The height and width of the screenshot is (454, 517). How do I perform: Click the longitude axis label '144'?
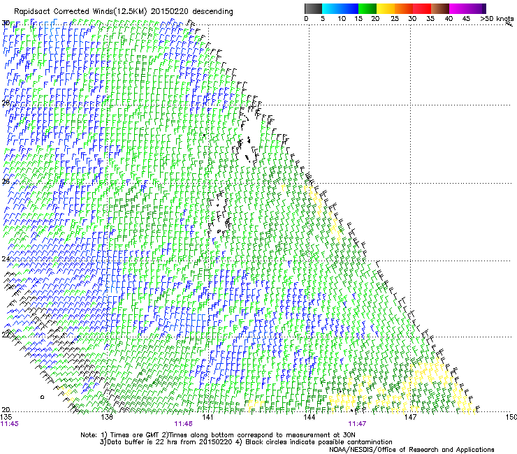pyautogui.click(x=310, y=417)
